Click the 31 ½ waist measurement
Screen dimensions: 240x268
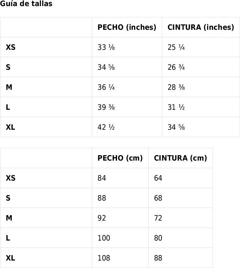coord(176,107)
